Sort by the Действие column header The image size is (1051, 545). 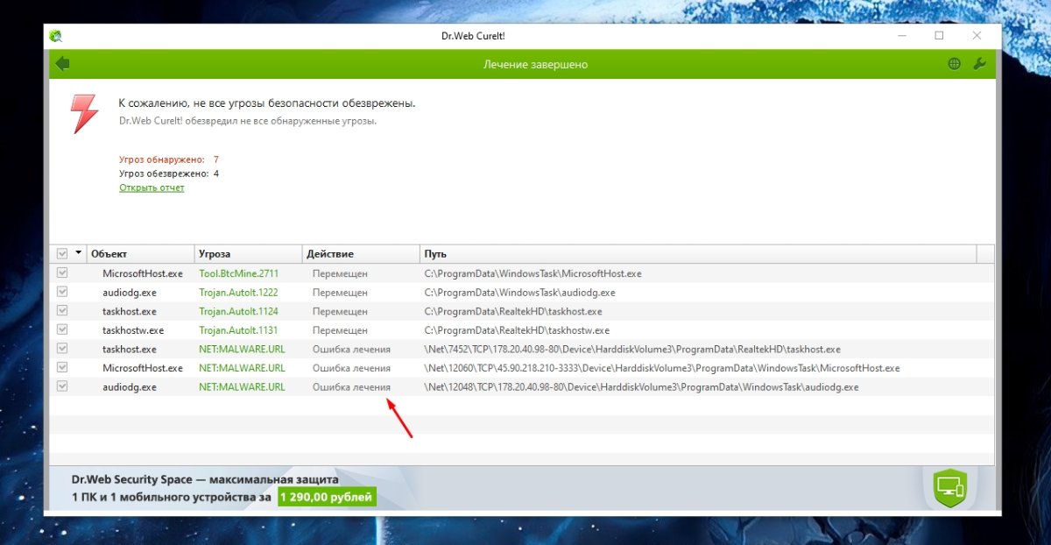click(361, 254)
